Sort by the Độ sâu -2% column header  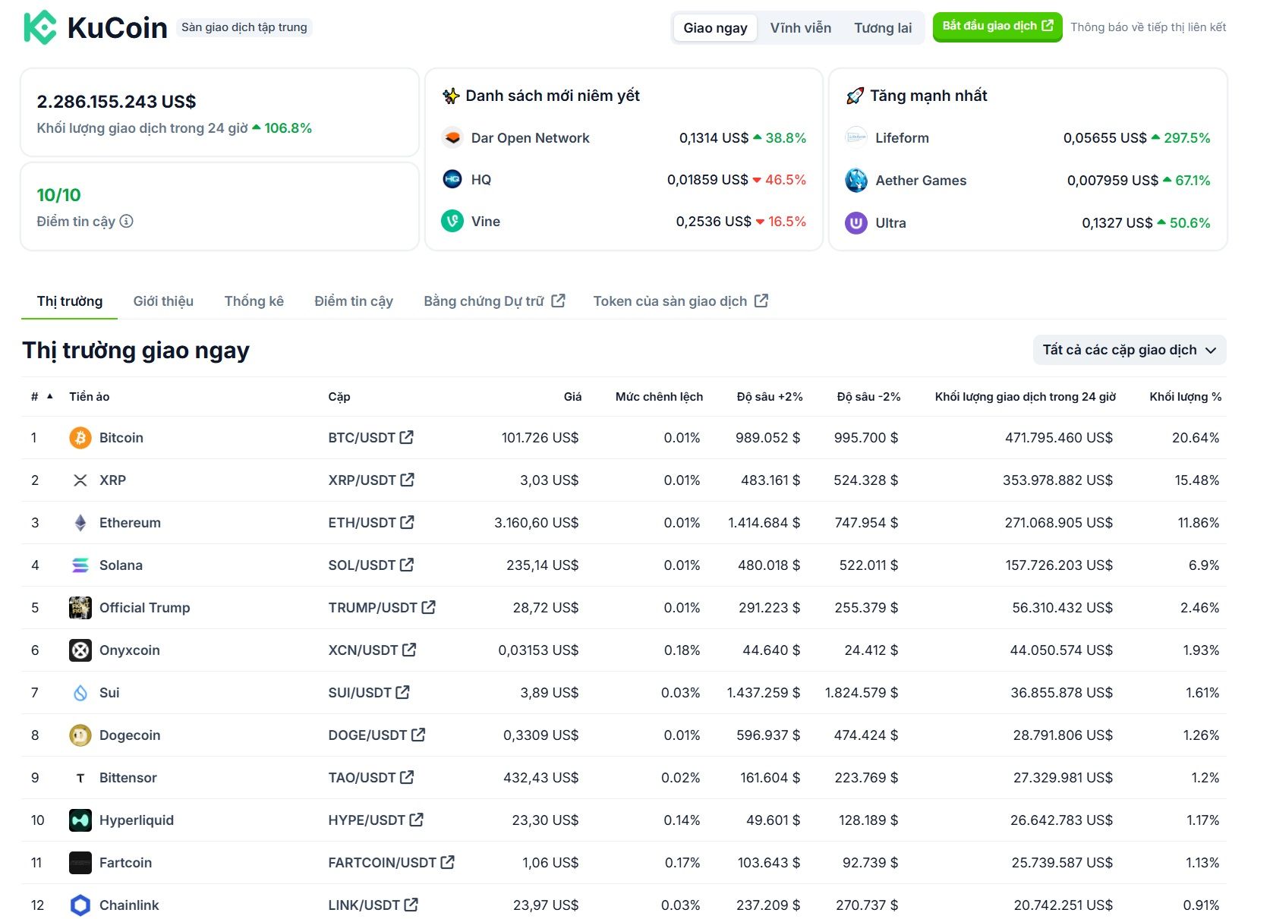point(868,397)
